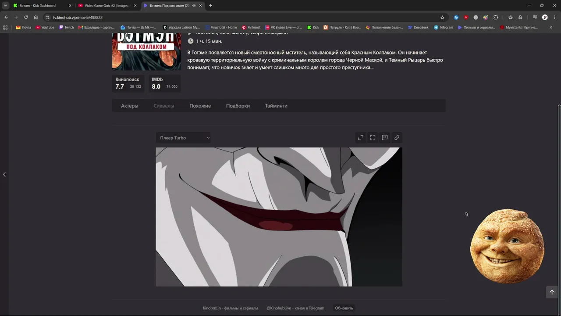561x316 pixels.
Task: Click the address bar URL field
Action: pyautogui.click(x=245, y=18)
